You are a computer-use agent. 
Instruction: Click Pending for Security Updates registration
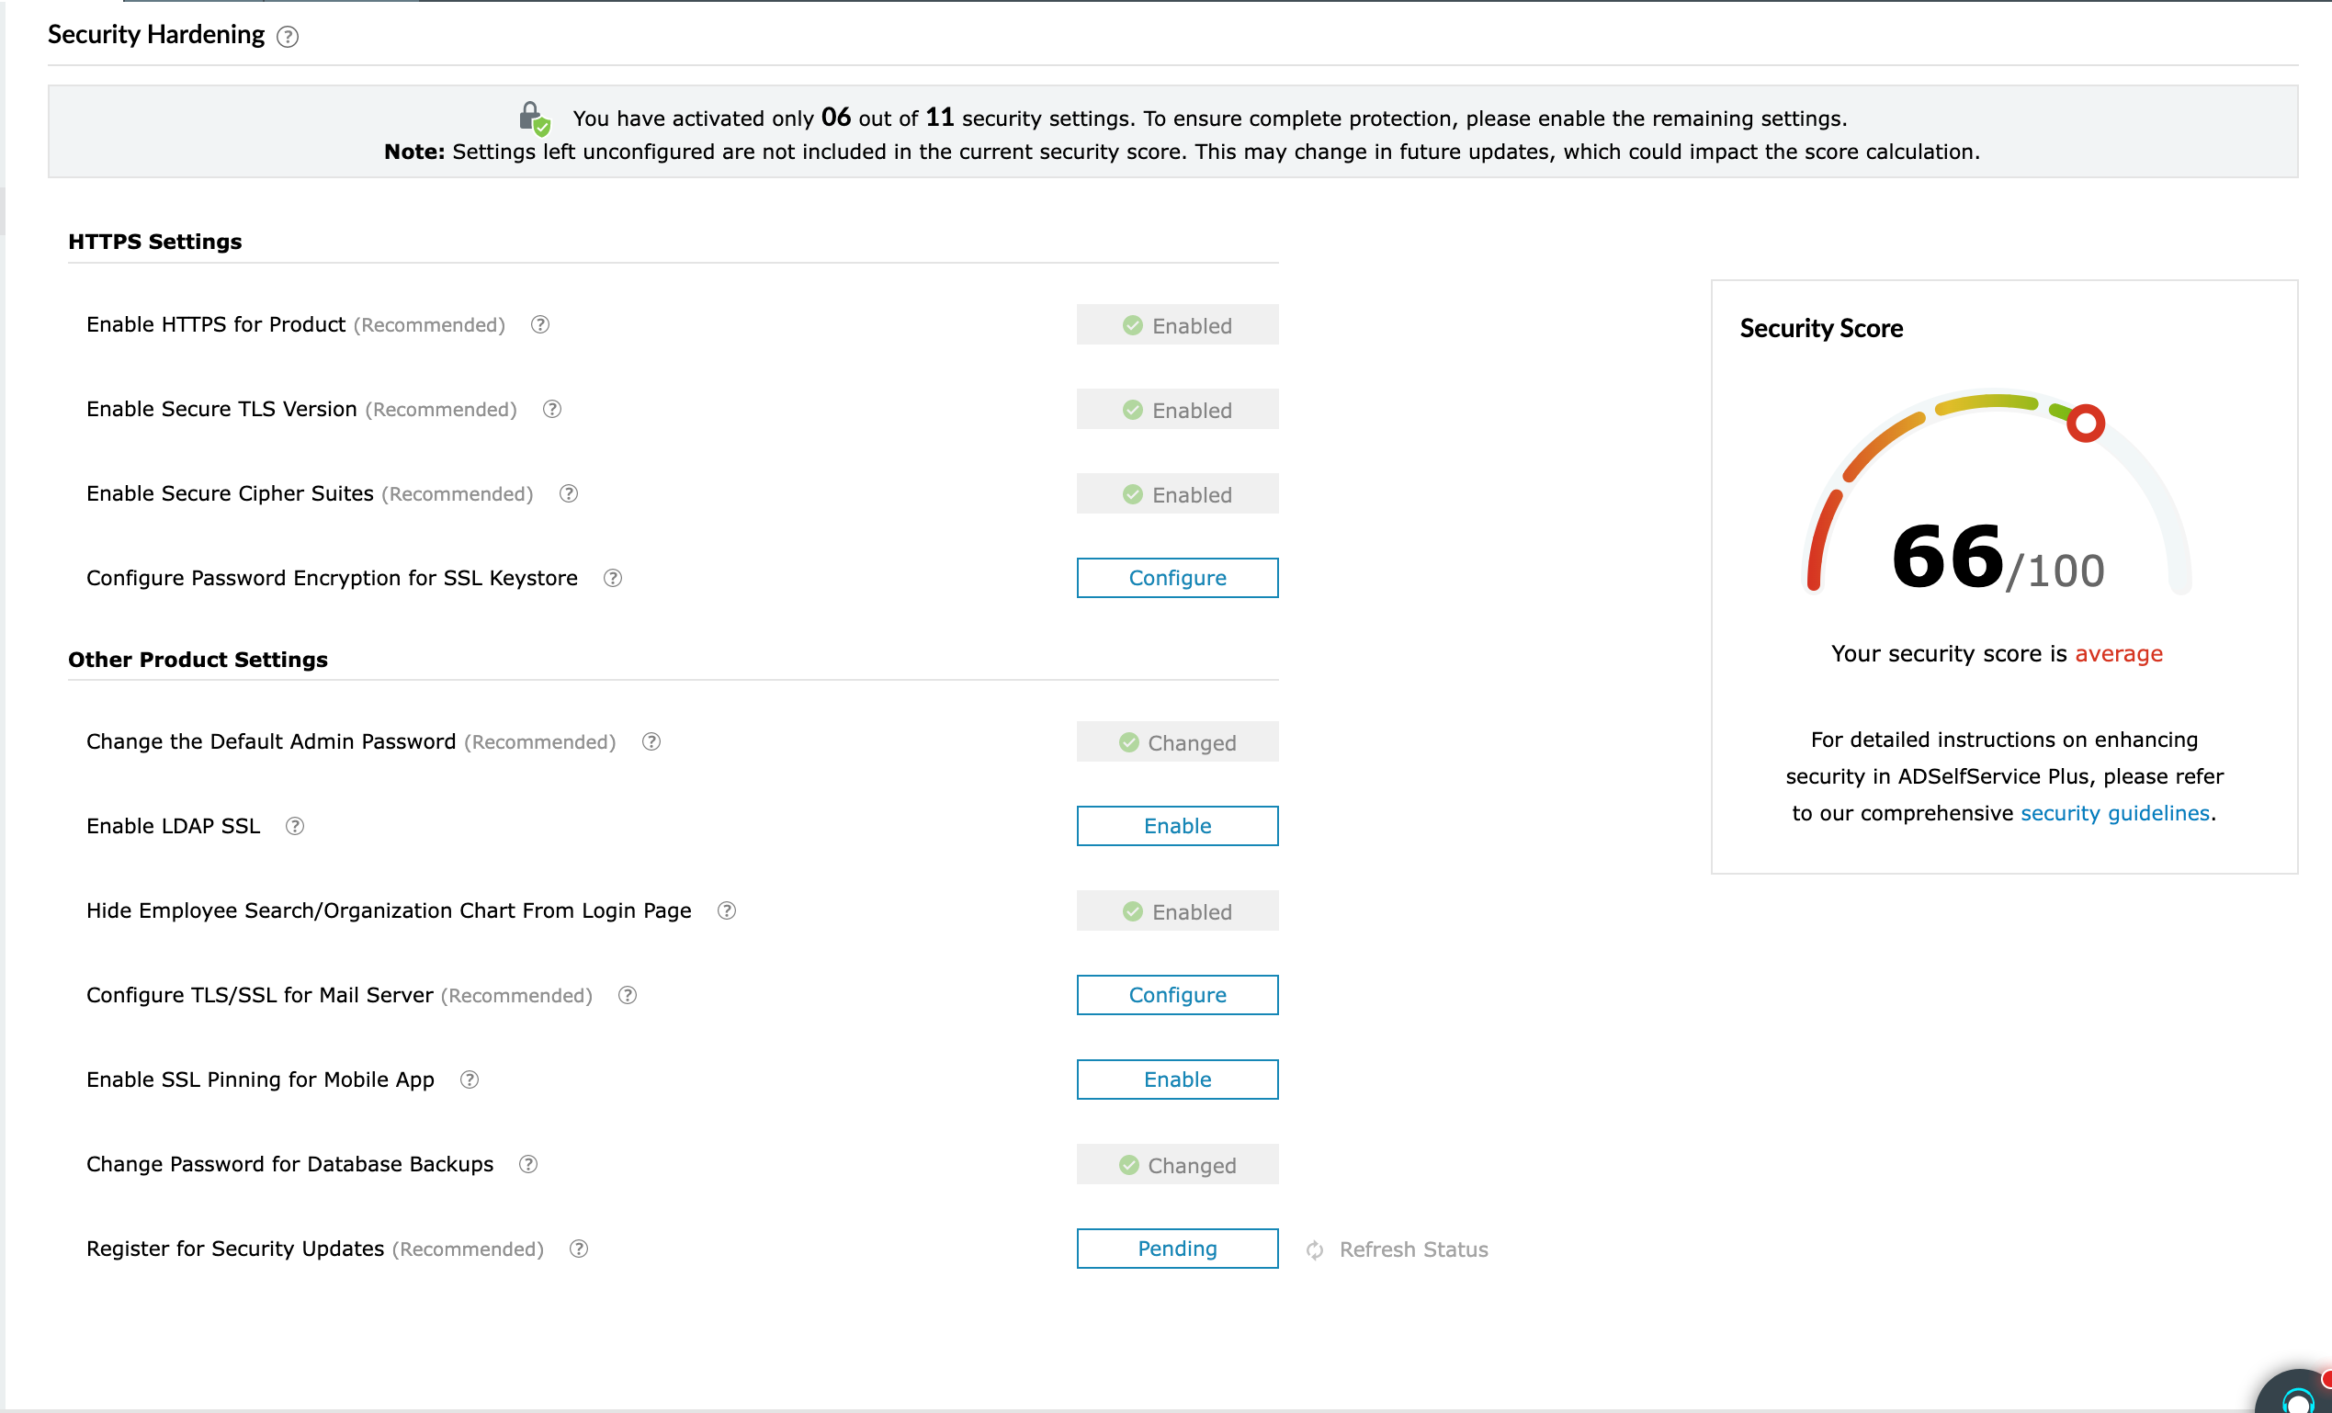[x=1177, y=1249]
